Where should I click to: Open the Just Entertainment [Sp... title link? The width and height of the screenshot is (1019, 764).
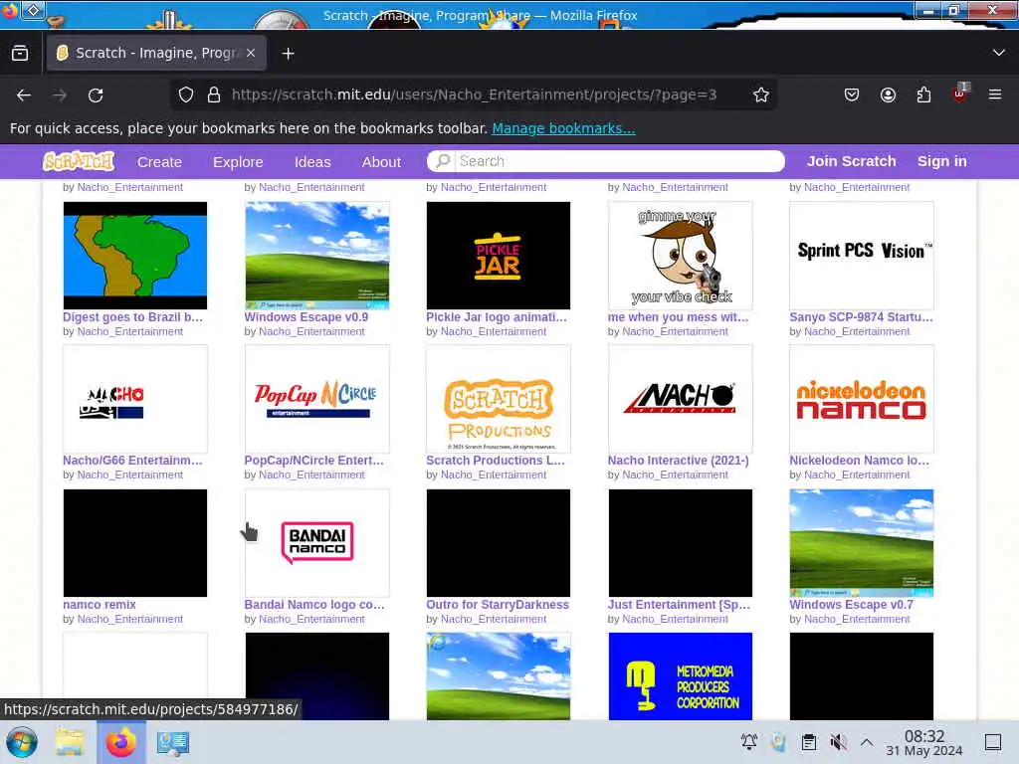(x=679, y=605)
